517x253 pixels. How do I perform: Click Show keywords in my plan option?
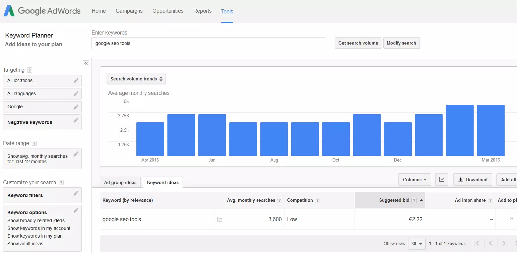tap(35, 236)
